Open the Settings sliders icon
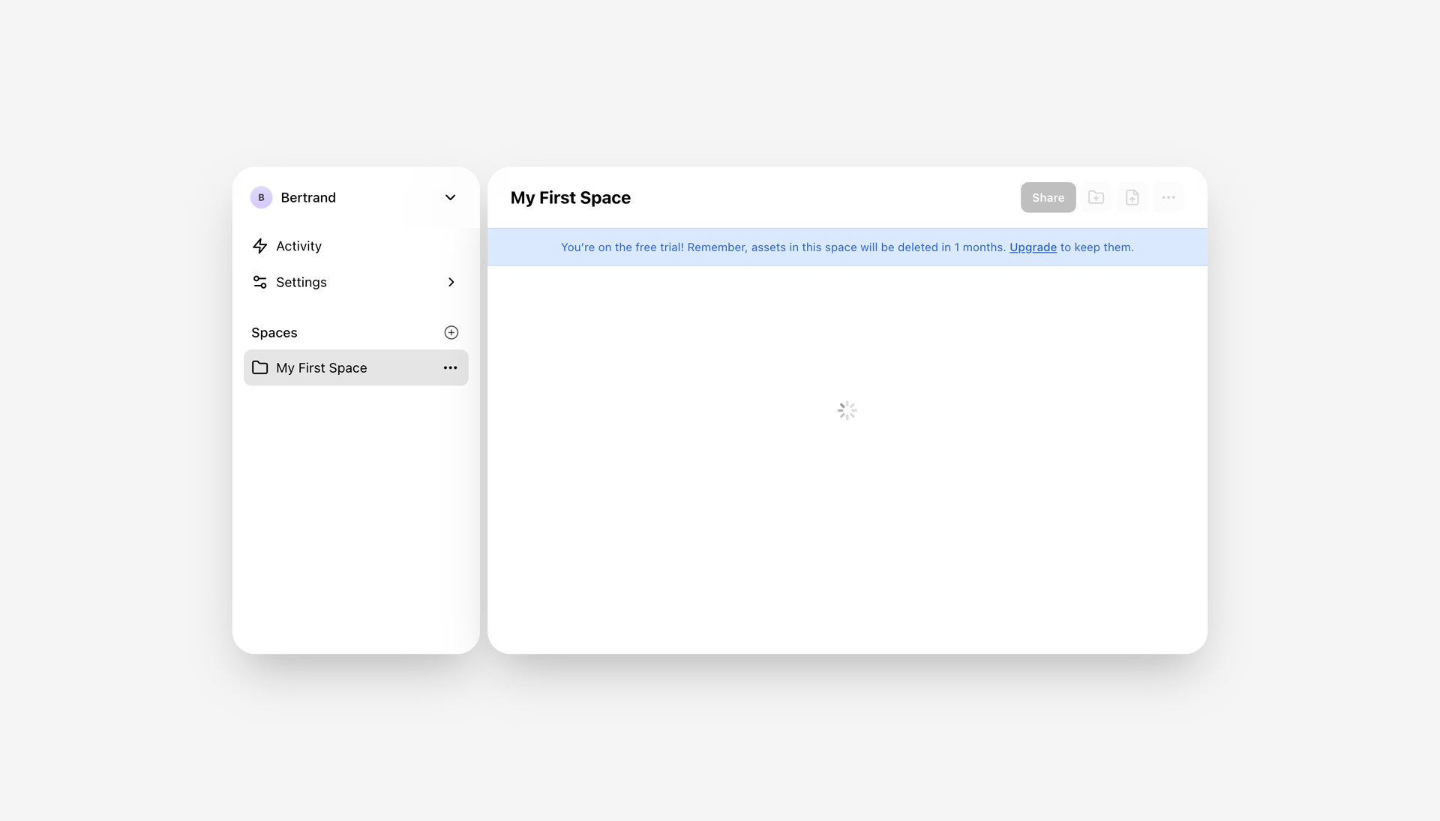 [x=260, y=282]
